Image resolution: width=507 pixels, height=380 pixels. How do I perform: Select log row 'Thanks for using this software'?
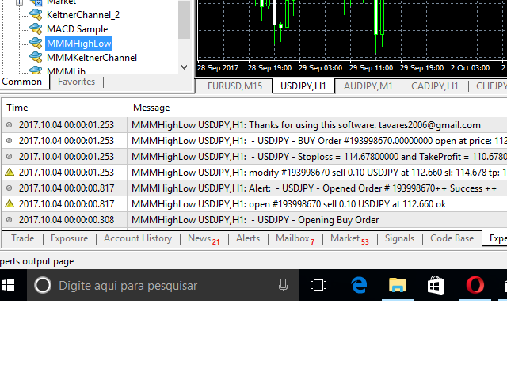coord(254,125)
